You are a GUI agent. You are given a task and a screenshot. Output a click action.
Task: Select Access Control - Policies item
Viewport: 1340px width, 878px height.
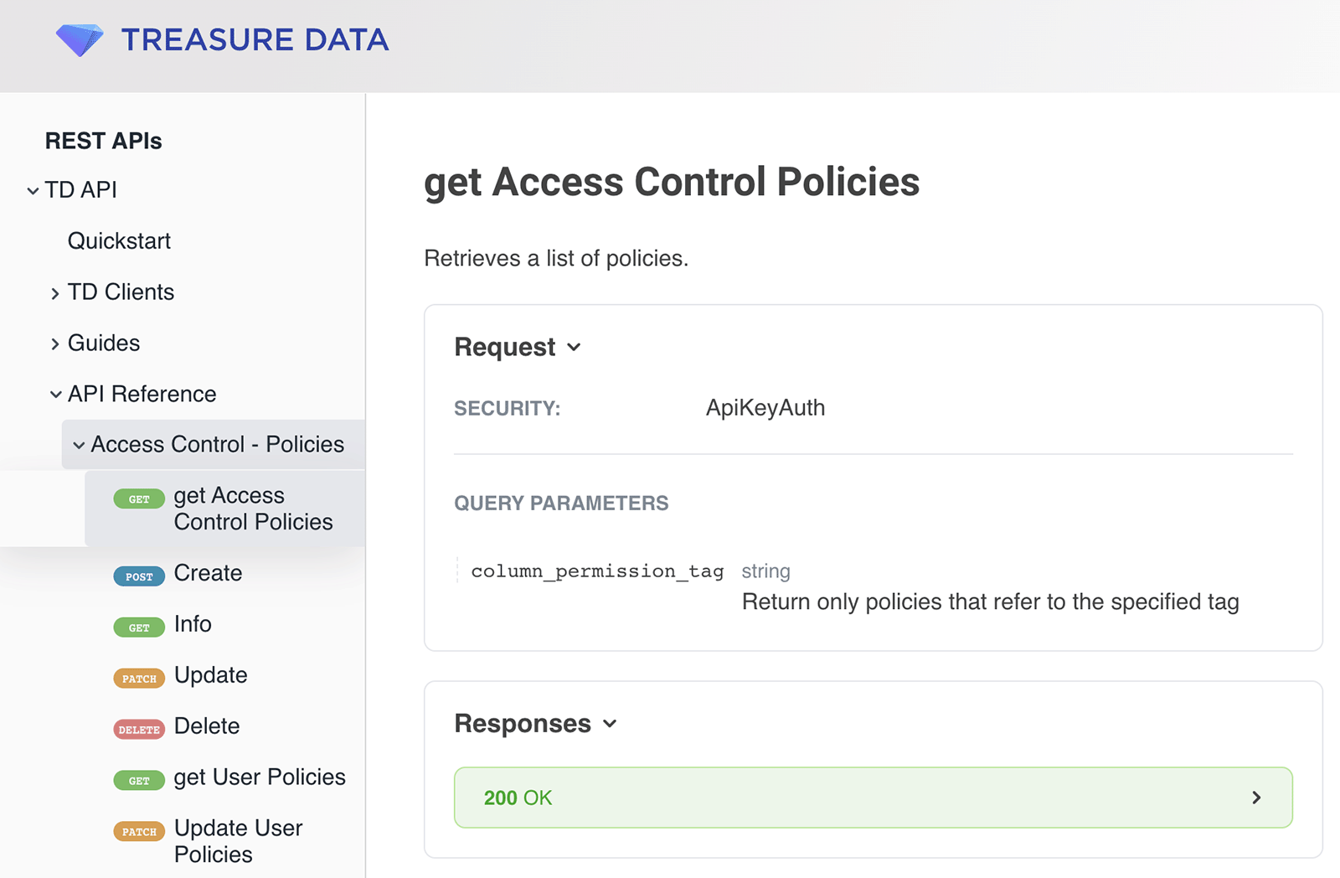click(x=217, y=444)
